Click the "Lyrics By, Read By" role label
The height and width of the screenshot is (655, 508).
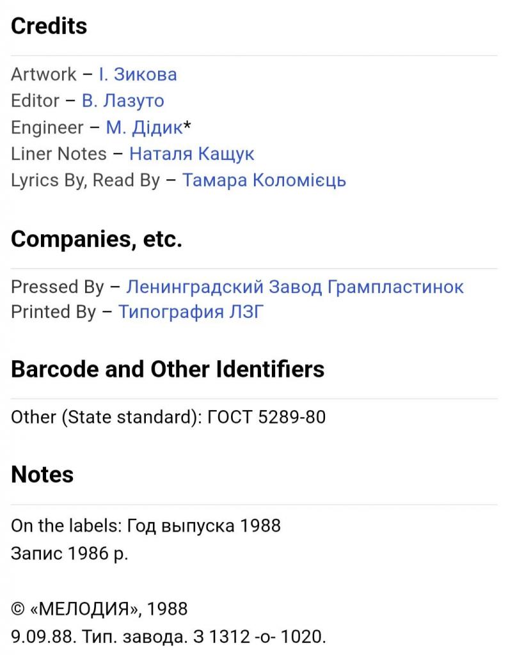tap(85, 180)
